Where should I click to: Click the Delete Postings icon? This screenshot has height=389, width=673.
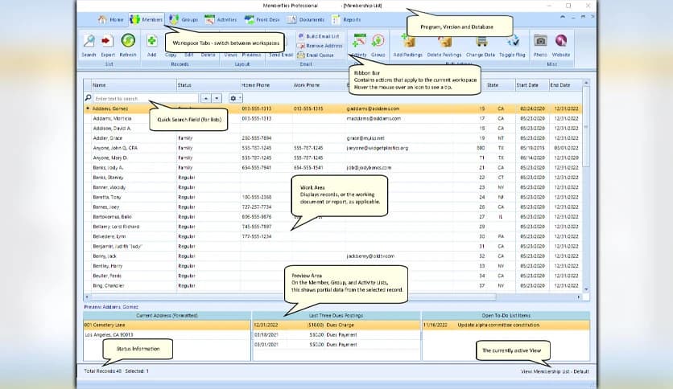click(444, 41)
